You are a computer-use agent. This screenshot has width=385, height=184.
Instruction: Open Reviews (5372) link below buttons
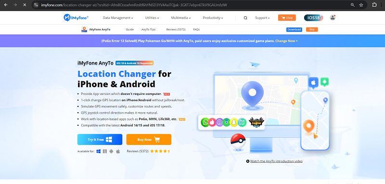[x=138, y=151]
